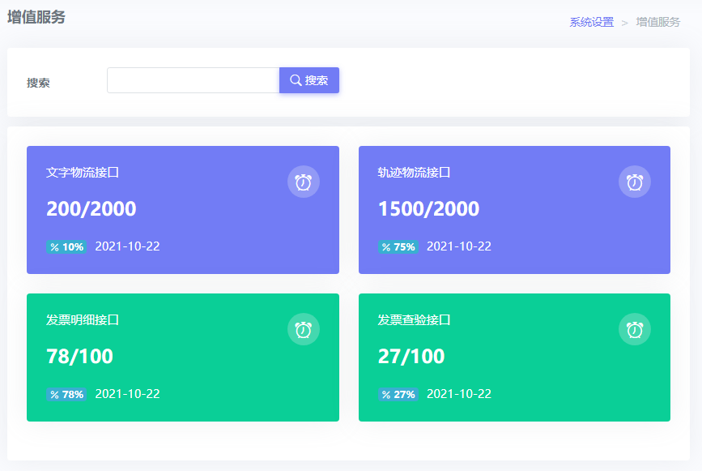Select the 轨迹物流接口 card title
The width and height of the screenshot is (702, 471).
414,173
